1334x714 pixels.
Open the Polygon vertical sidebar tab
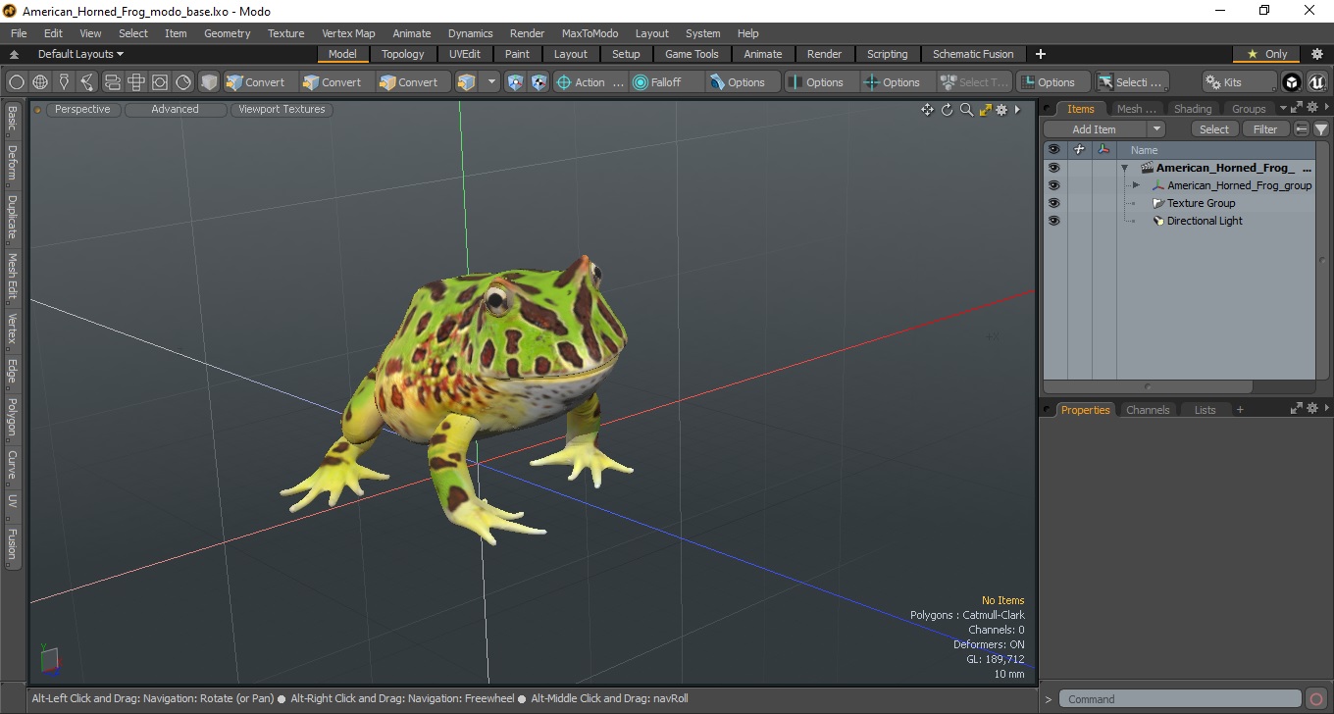(12, 417)
